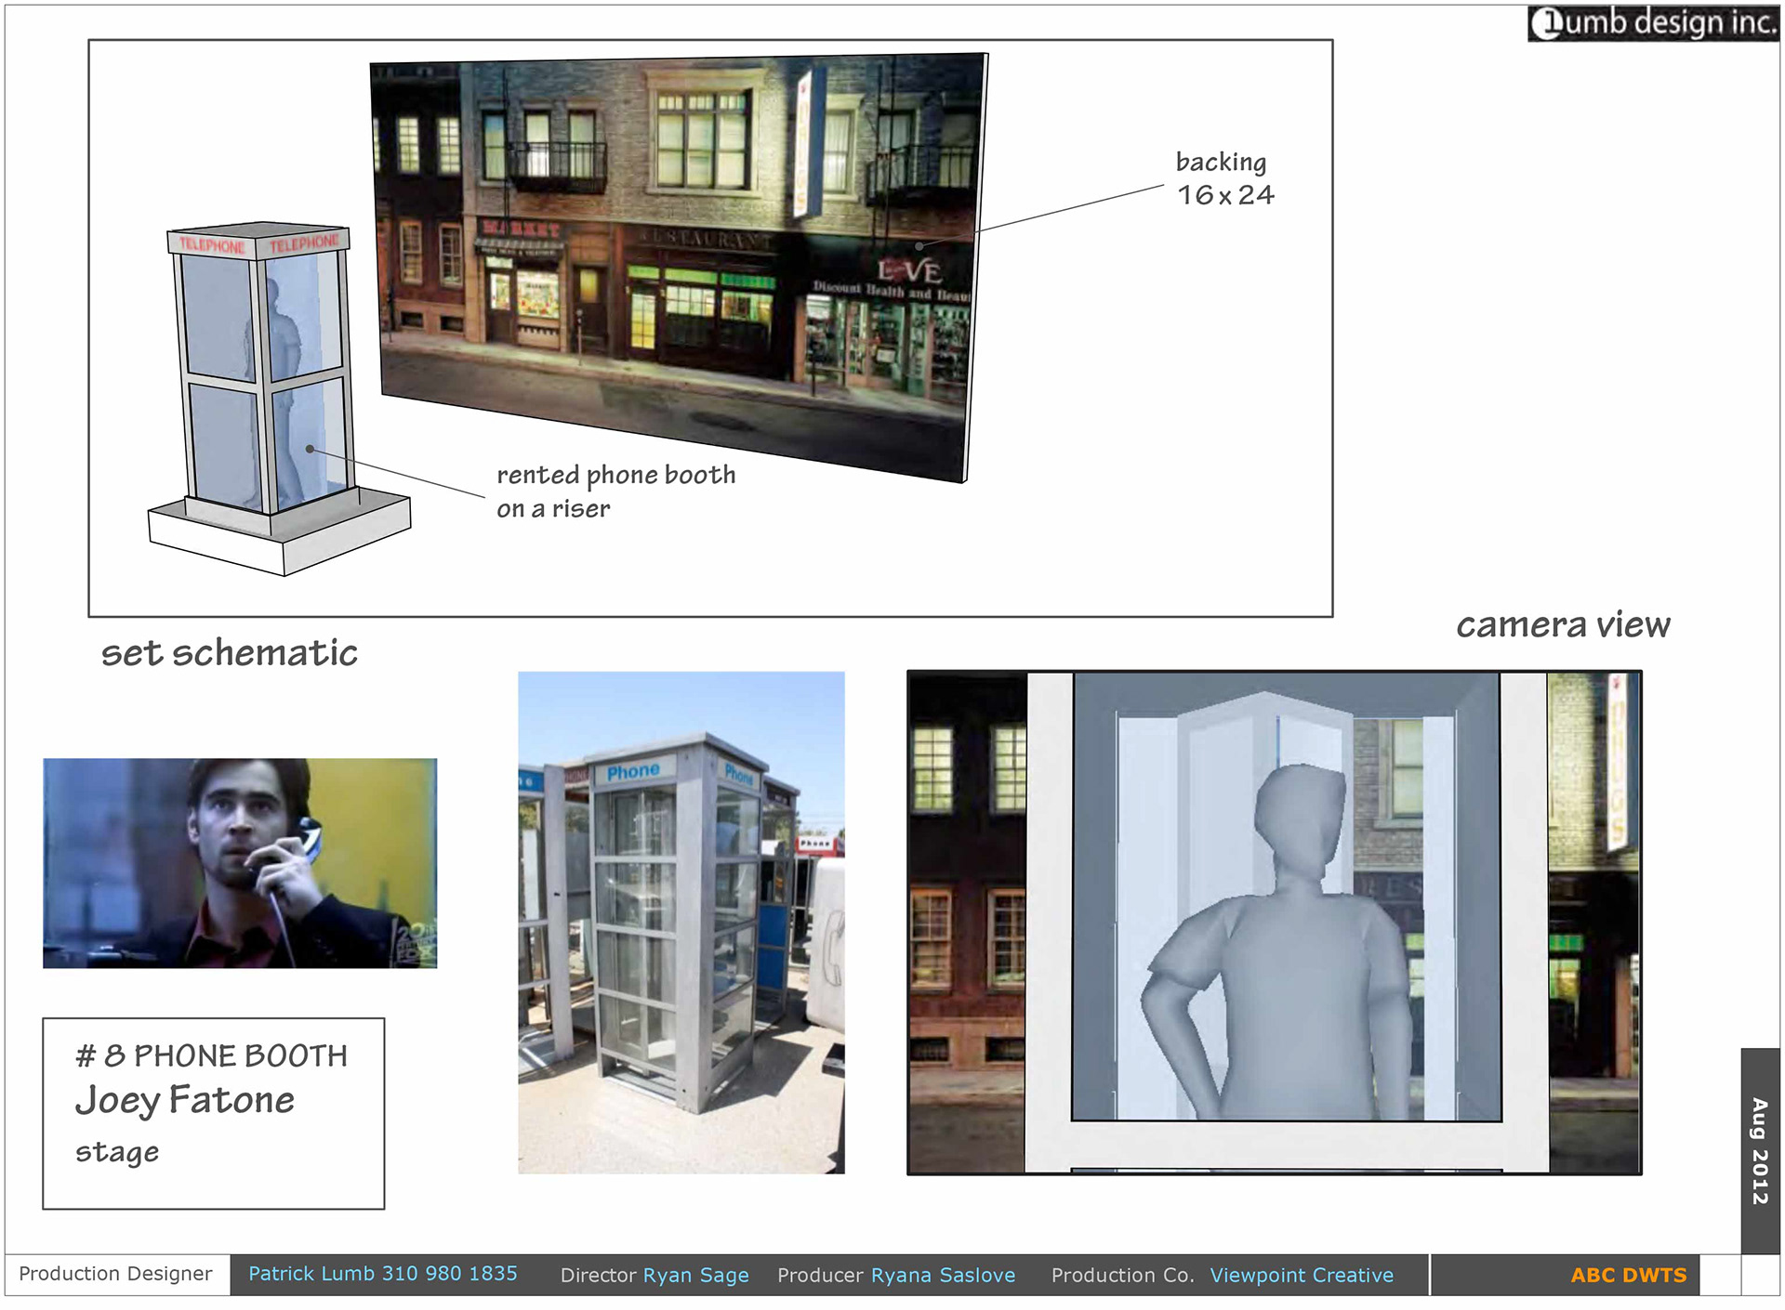This screenshot has width=1785, height=1310.
Task: Click the '# 8 PHONE BOOTH' title text
Action: tap(212, 1056)
